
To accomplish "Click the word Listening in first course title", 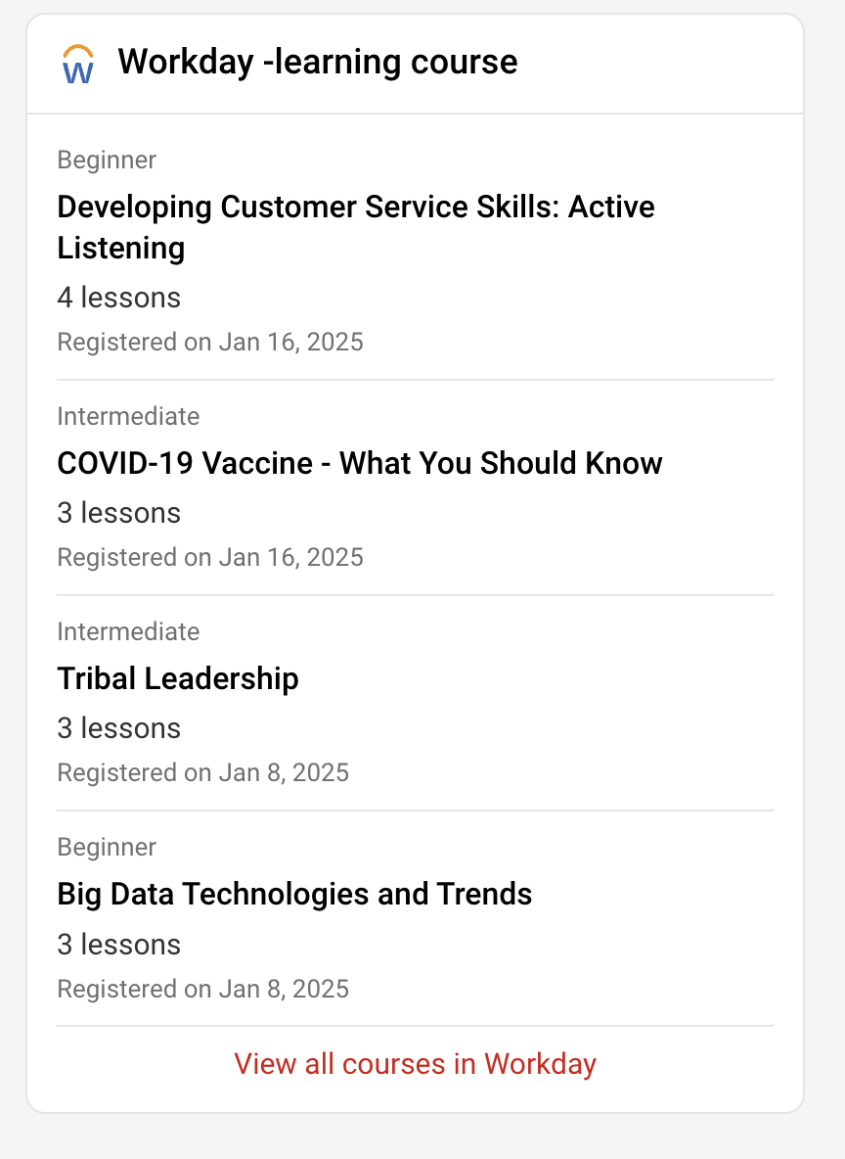I will pos(121,248).
